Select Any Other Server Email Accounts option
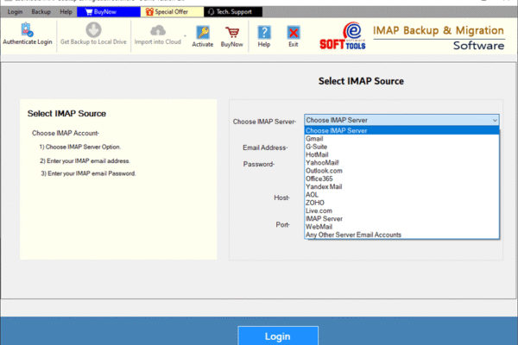Image resolution: width=518 pixels, height=345 pixels. pyautogui.click(x=353, y=235)
